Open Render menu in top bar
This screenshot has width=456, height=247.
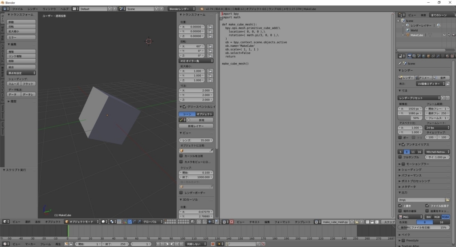pyautogui.click(x=33, y=9)
